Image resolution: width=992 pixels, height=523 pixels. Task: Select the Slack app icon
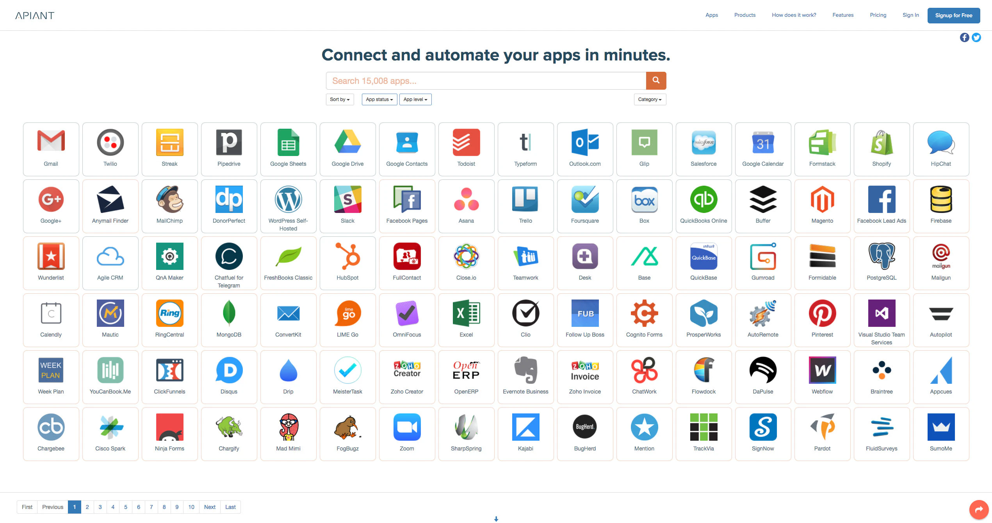coord(347,200)
